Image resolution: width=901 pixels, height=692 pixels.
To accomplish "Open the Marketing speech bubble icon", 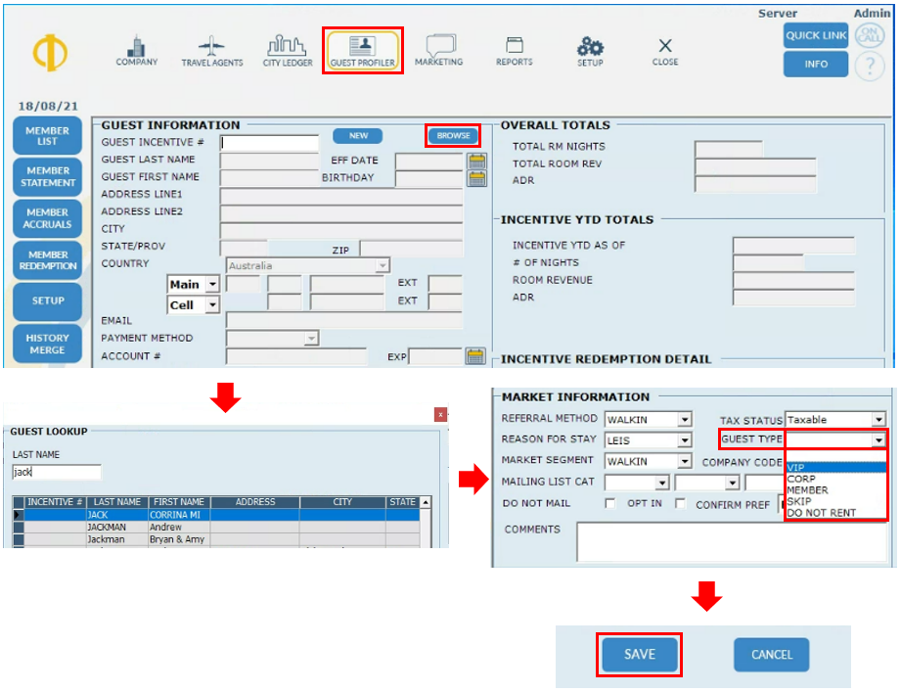I will point(438,50).
